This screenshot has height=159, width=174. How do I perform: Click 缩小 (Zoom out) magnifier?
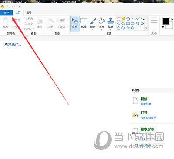coord(28,23)
